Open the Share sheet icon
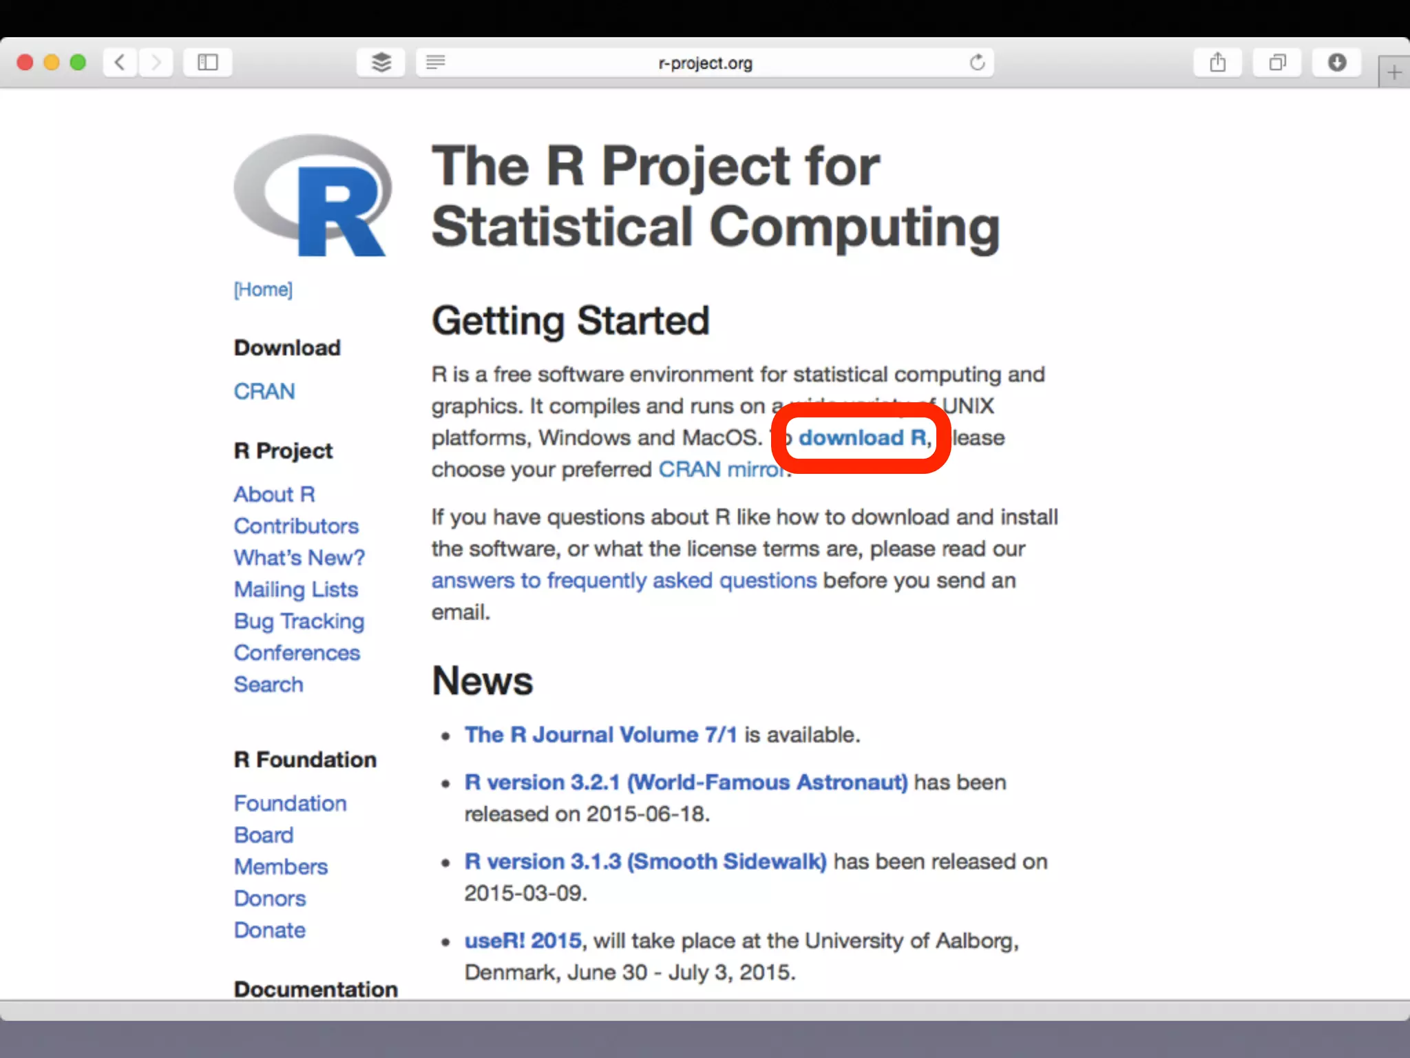The height and width of the screenshot is (1058, 1410). [1217, 63]
